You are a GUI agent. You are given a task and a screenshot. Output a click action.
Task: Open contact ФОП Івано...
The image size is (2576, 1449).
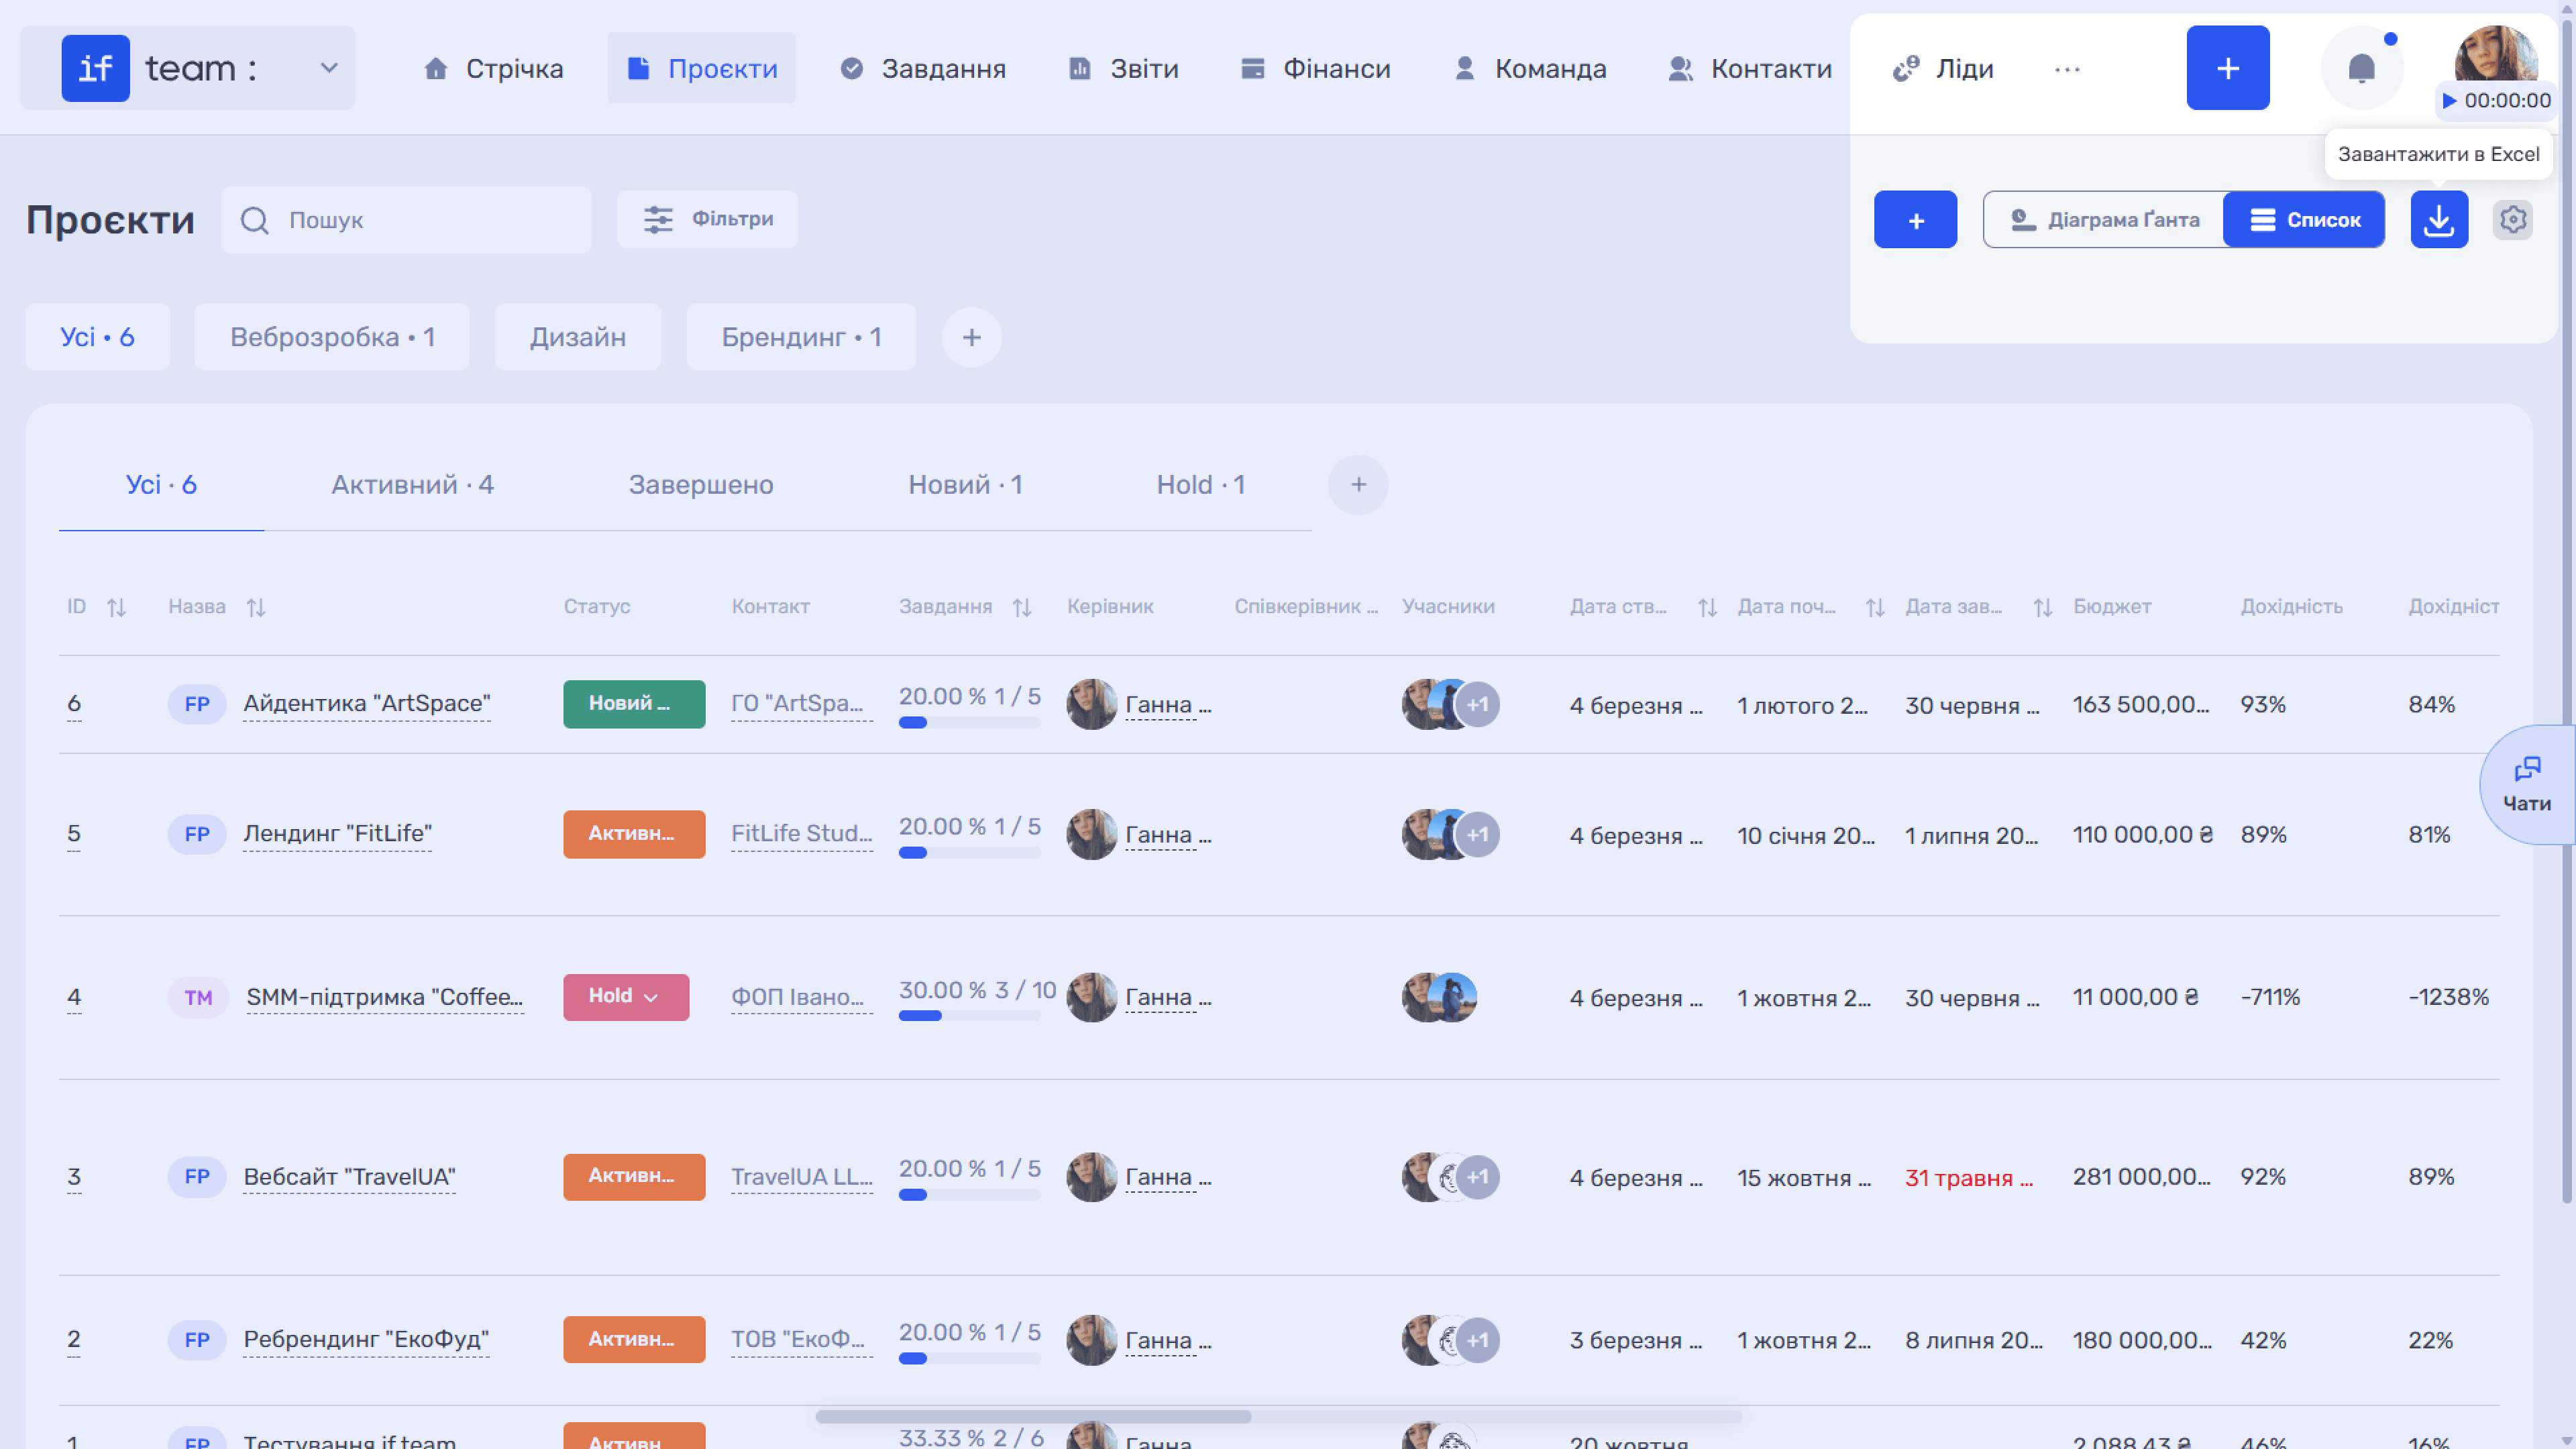801,997
